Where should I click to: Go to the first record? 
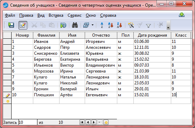point(82,122)
